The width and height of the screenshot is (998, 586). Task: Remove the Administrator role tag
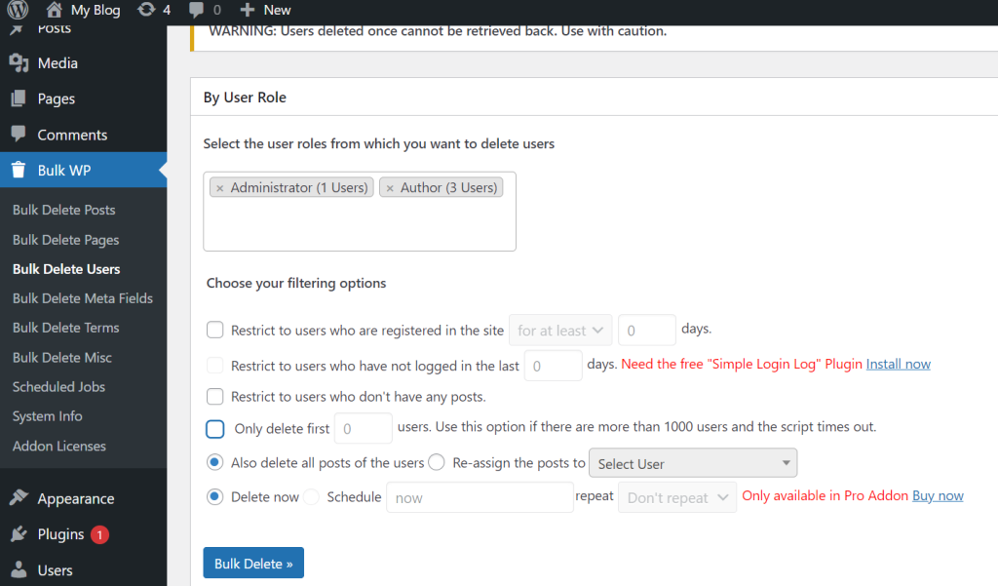(x=219, y=187)
